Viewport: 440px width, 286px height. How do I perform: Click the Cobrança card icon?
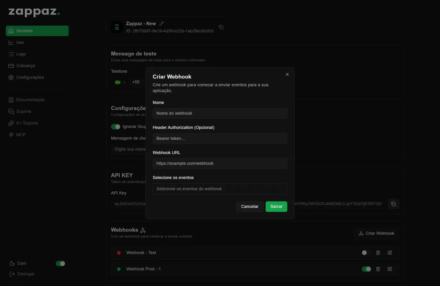[11, 66]
